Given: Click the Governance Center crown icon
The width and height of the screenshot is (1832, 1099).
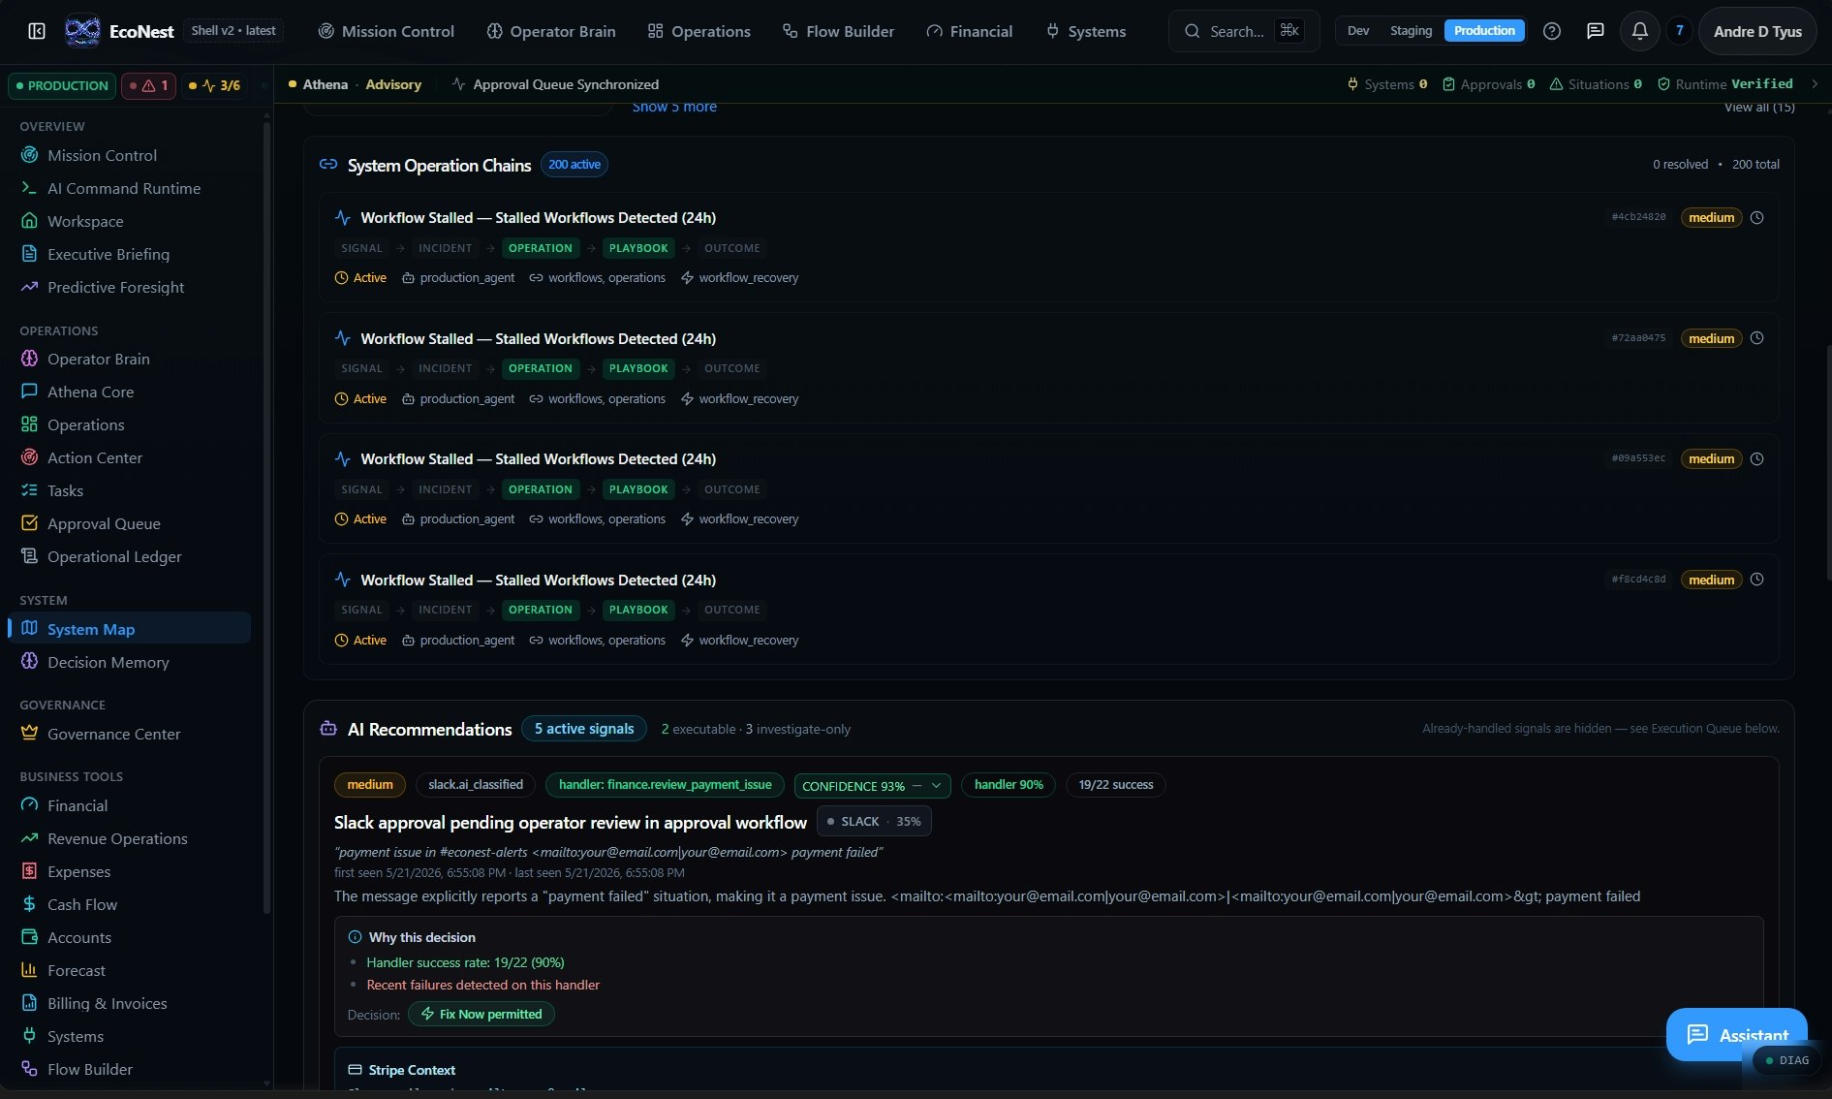Looking at the screenshot, I should point(29,734).
